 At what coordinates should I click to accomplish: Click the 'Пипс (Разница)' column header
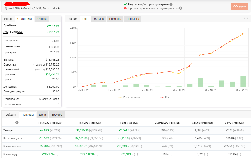129,123
